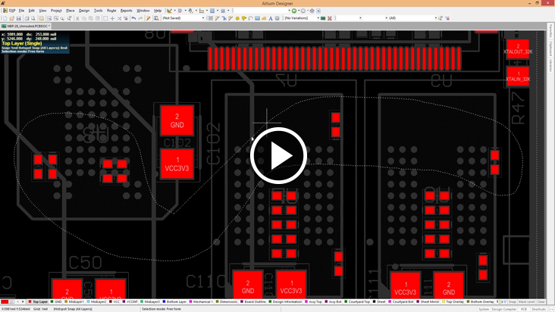Play the video with the center play button
This screenshot has width=555, height=312.
coord(277,156)
